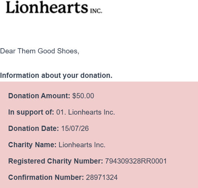Click the Donation Amount label
198x188 pixels.
tap(39, 96)
